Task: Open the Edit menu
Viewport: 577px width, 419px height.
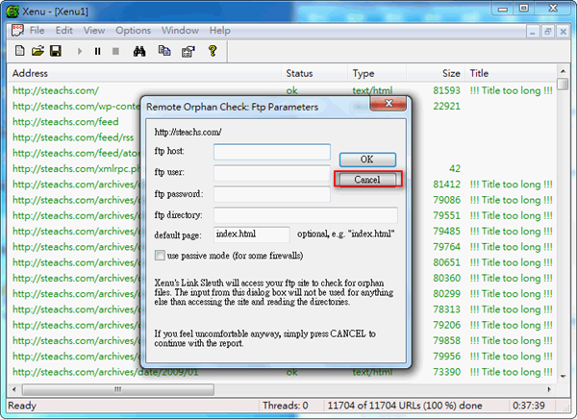Action: point(64,30)
